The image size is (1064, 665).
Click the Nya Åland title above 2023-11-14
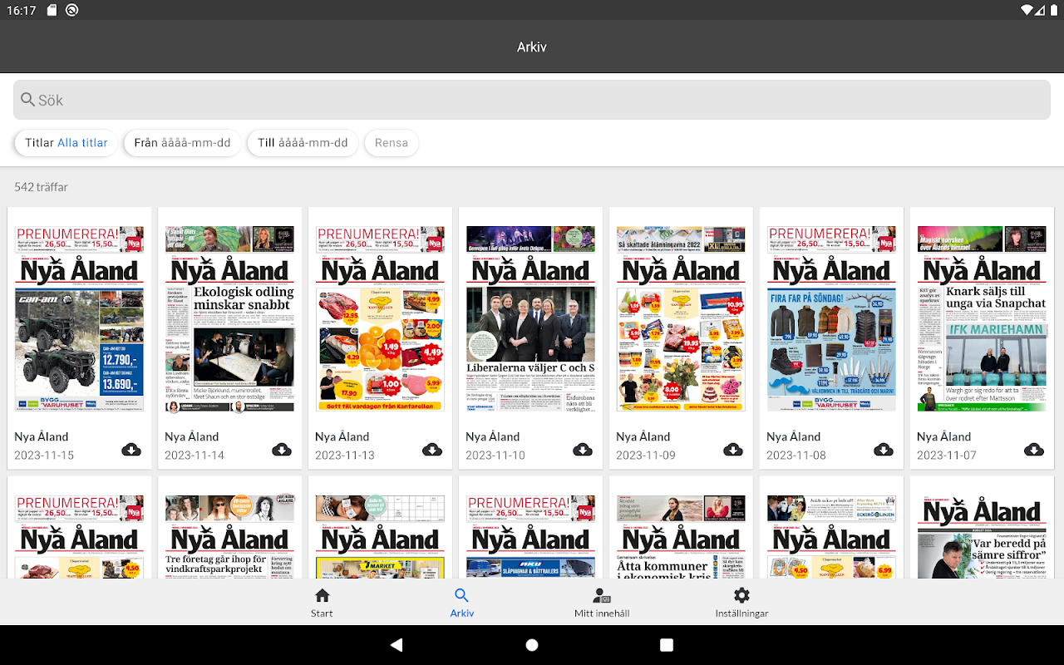point(192,436)
